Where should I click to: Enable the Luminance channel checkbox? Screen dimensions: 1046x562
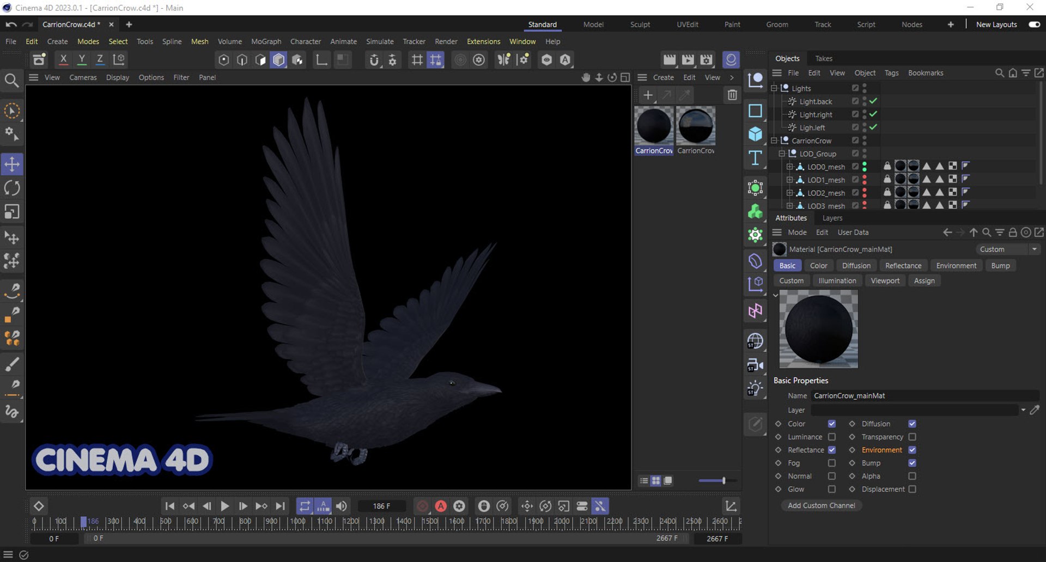pyautogui.click(x=831, y=437)
